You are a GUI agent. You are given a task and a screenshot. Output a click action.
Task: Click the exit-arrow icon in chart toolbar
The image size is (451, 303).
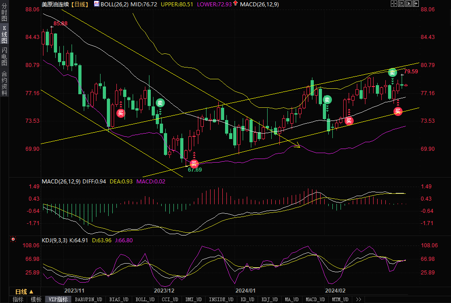416,4
